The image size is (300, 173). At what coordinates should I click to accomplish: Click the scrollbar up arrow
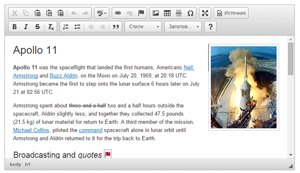(291, 40)
